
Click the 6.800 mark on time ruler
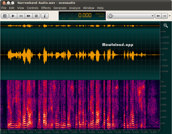click(x=154, y=132)
